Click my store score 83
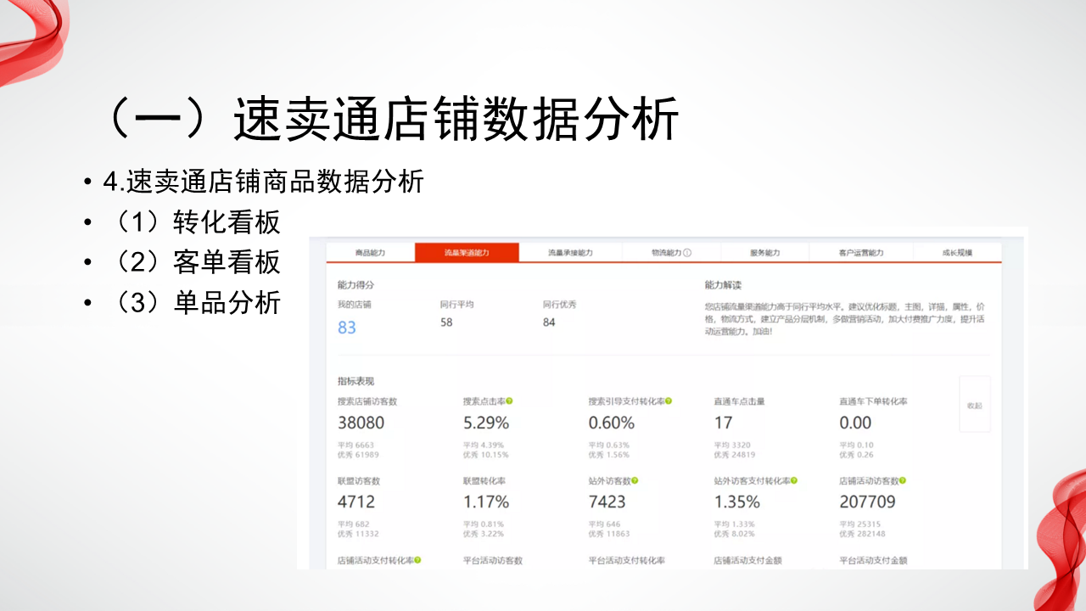 click(x=347, y=328)
